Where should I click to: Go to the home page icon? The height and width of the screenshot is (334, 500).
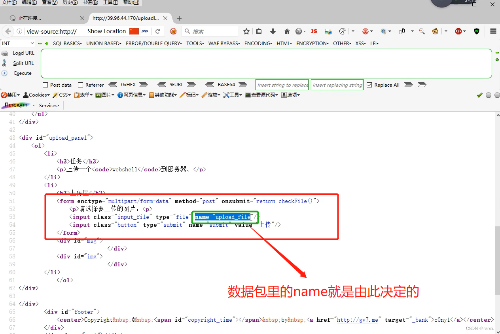coord(287,31)
